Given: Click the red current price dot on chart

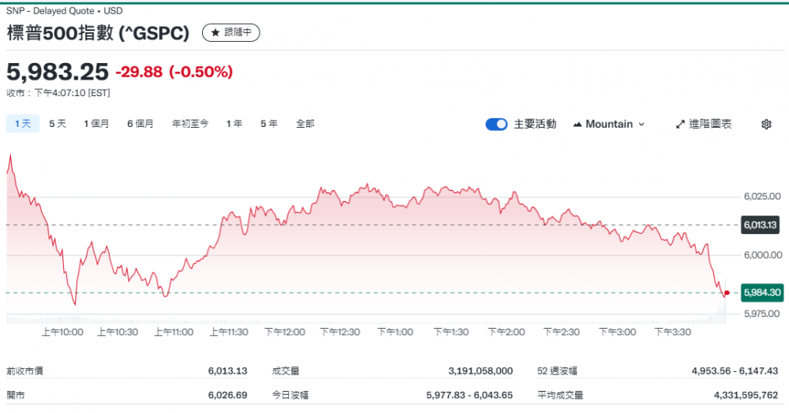Looking at the screenshot, I should click(727, 292).
